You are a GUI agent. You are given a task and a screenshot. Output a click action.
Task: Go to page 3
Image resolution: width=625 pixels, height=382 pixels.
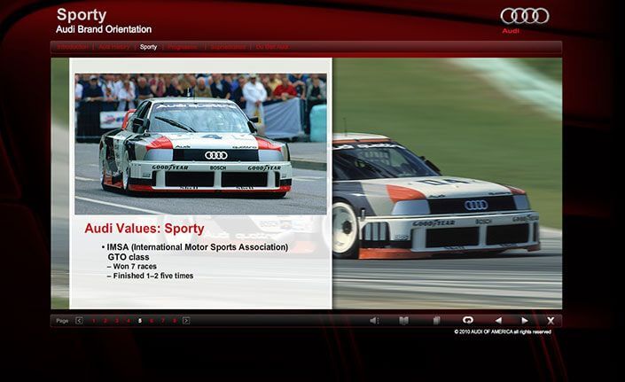117,321
